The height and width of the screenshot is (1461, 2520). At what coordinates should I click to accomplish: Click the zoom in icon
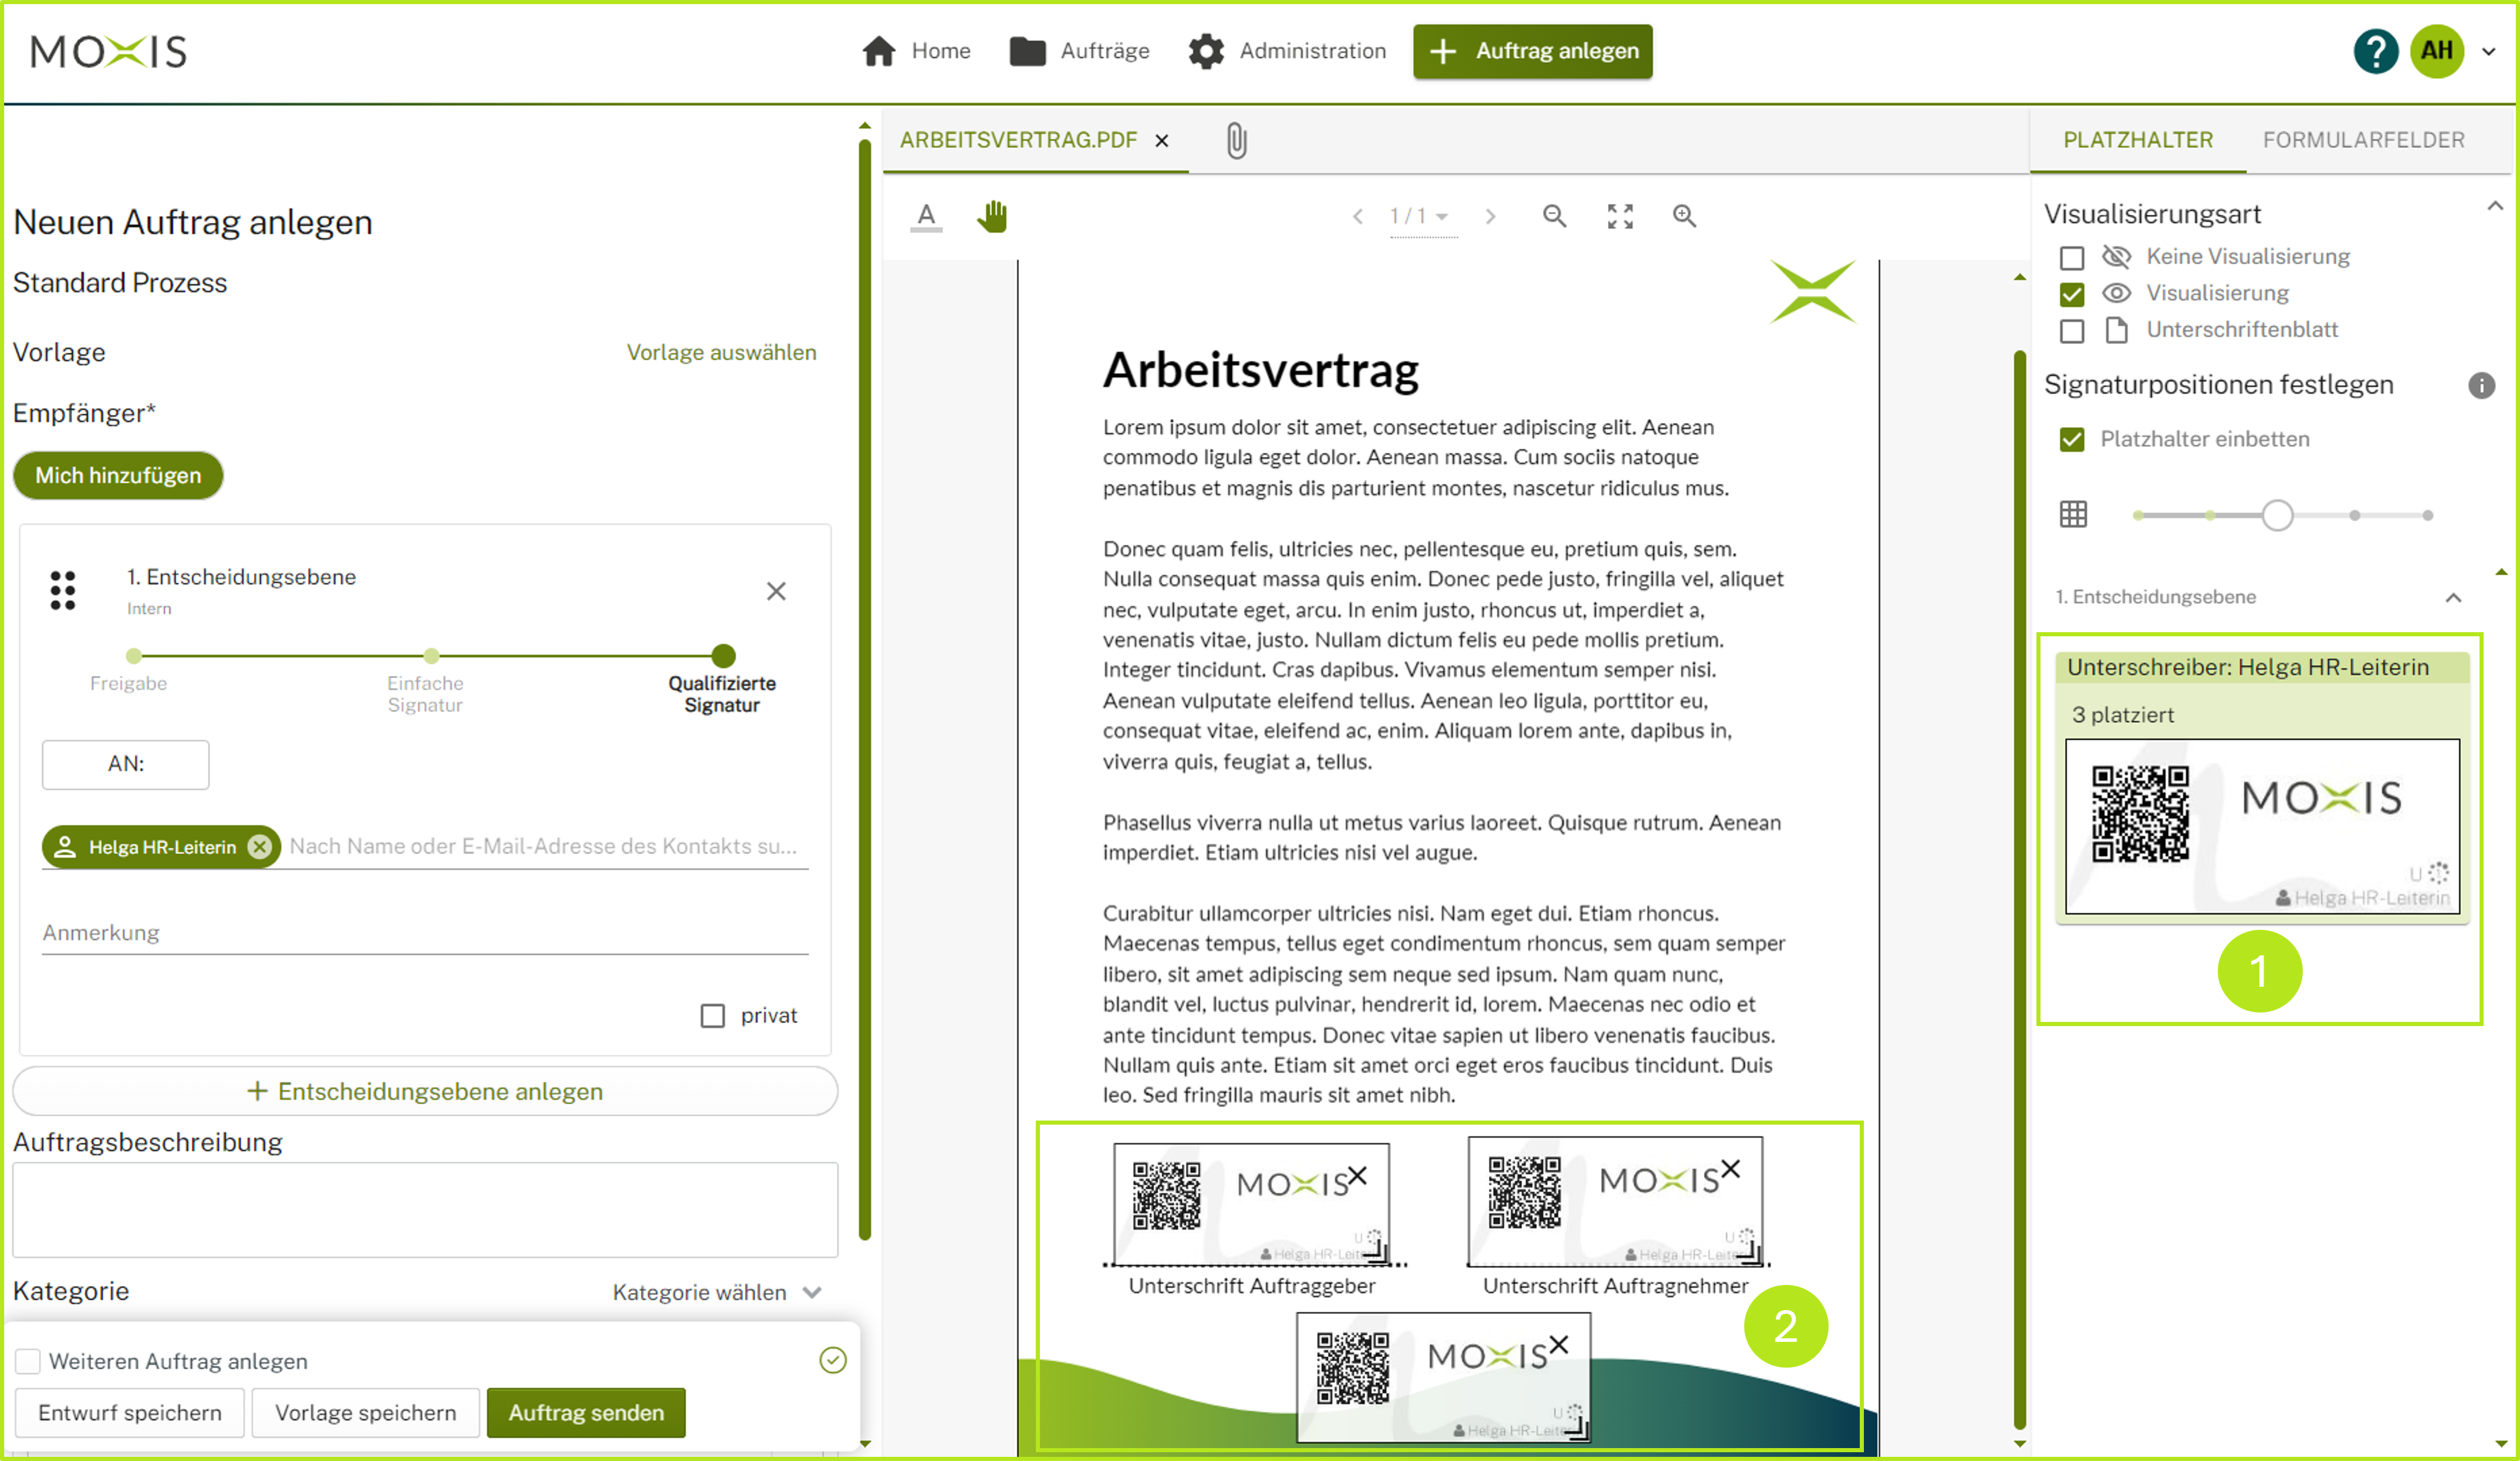(x=1683, y=215)
